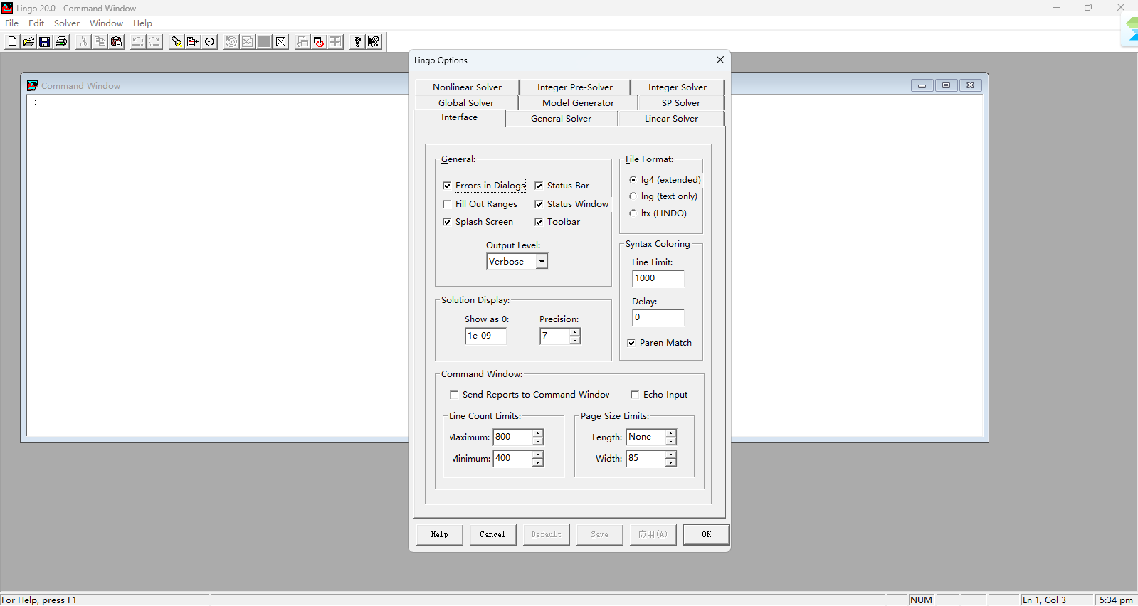
Task: Switch to the Integer Pre-Solver tab
Action: pyautogui.click(x=575, y=87)
